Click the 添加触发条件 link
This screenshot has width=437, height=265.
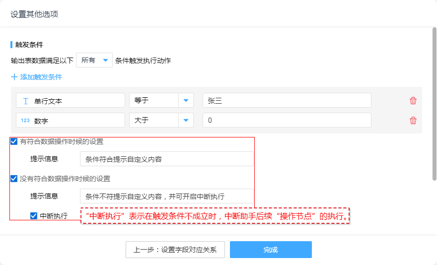tap(41, 77)
